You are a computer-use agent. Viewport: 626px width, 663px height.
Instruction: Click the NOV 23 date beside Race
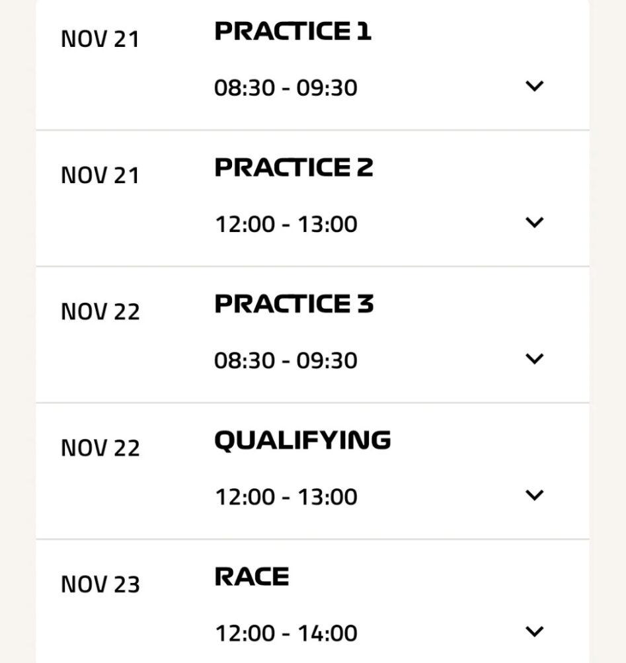(x=100, y=584)
